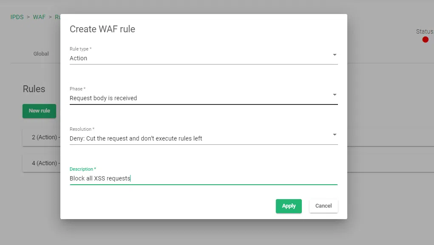Click the red Status indicator dot

[425, 39]
